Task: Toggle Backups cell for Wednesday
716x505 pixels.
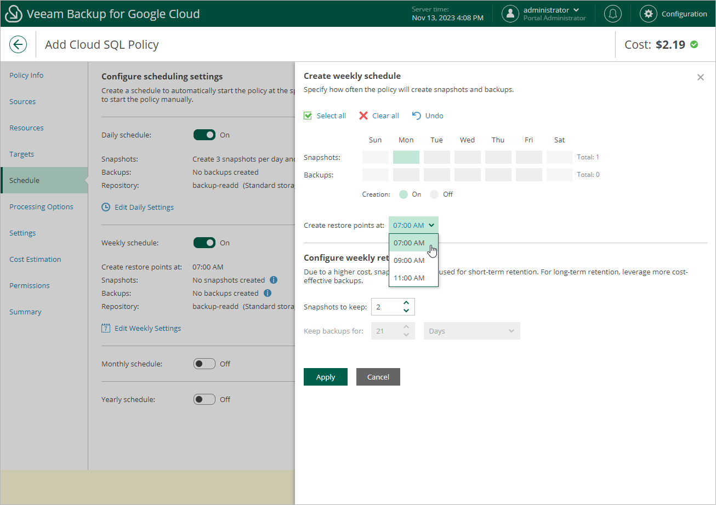Action: (468, 175)
